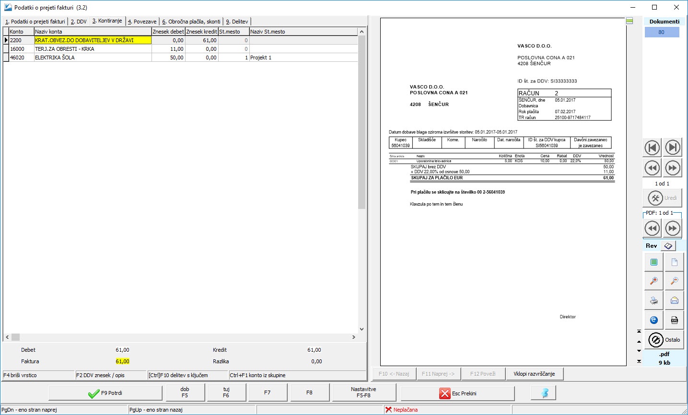Click the F7 button
The height and width of the screenshot is (415, 688).
268,392
